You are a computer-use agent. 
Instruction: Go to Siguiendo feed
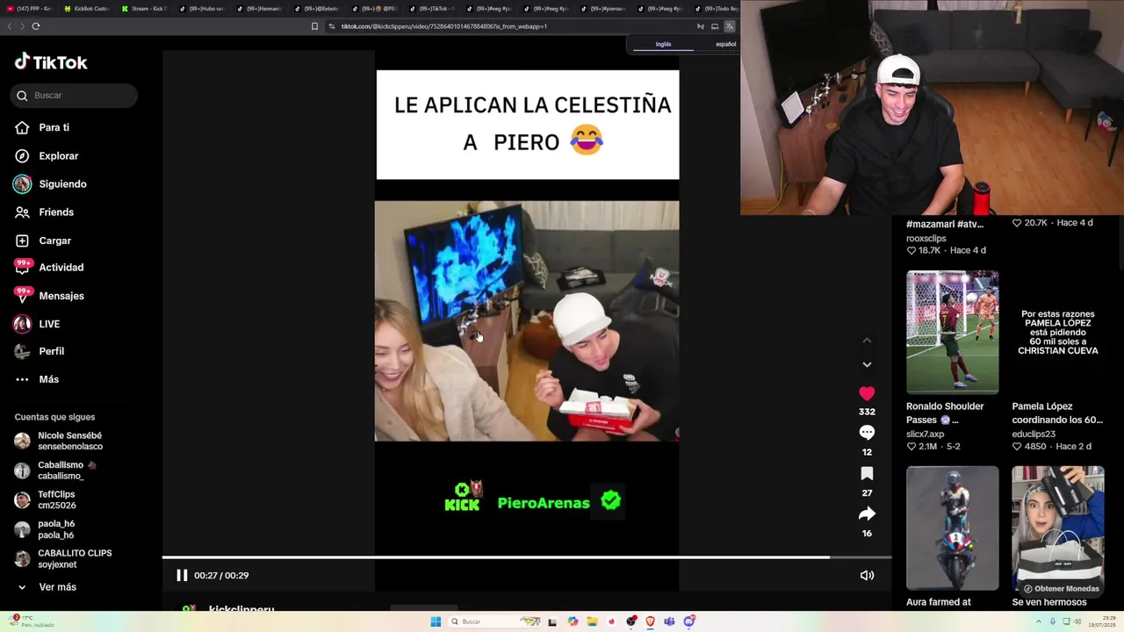(50, 183)
